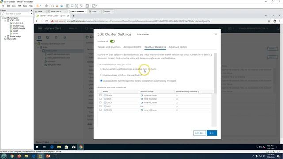
Task: Switch to the Home VMware tab
Action: coord(40,11)
